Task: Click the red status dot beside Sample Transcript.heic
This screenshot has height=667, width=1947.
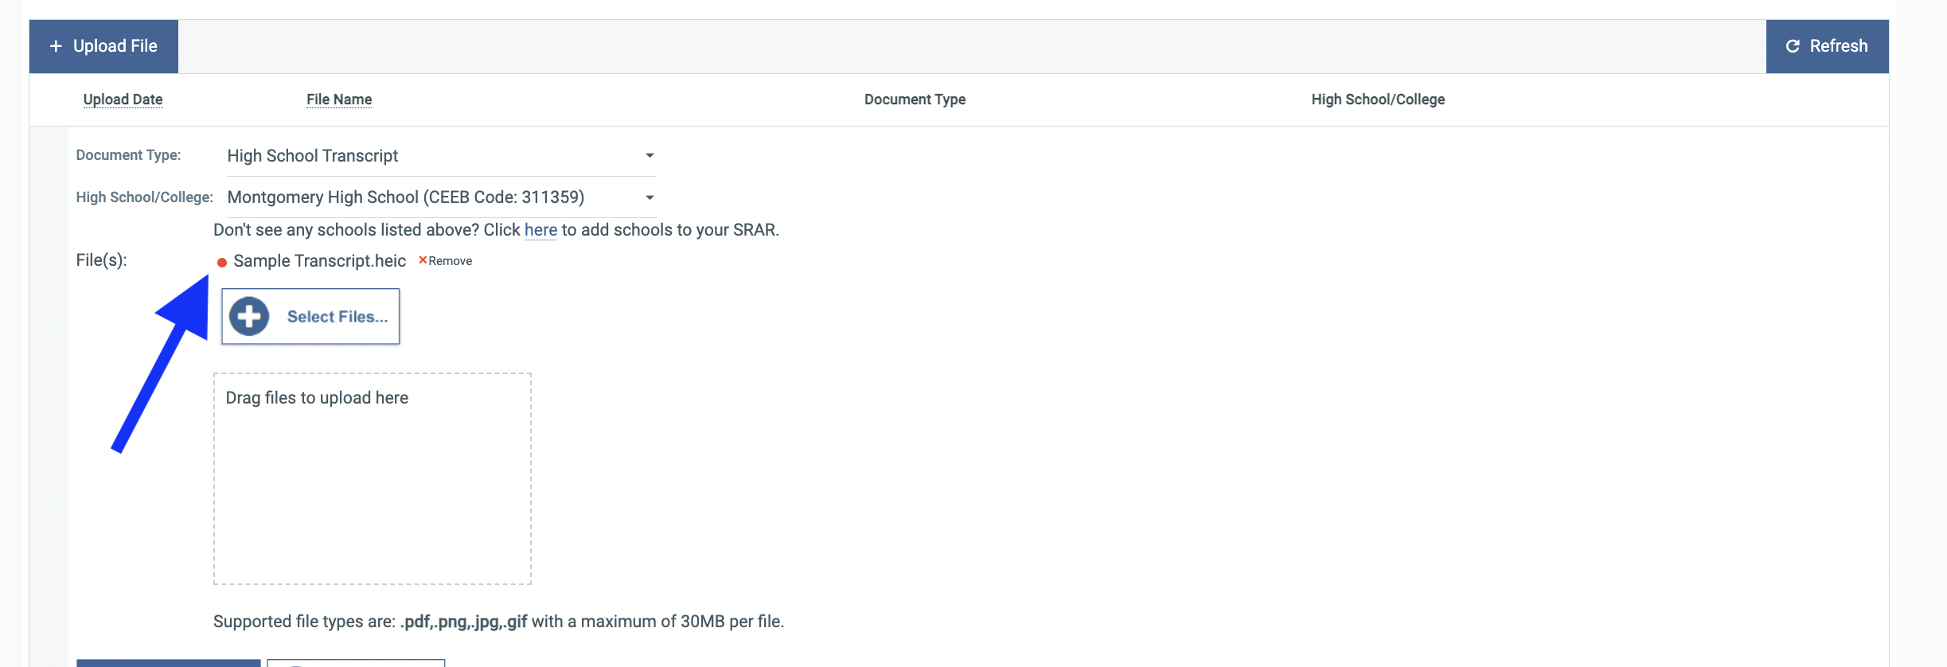Action: 222,262
